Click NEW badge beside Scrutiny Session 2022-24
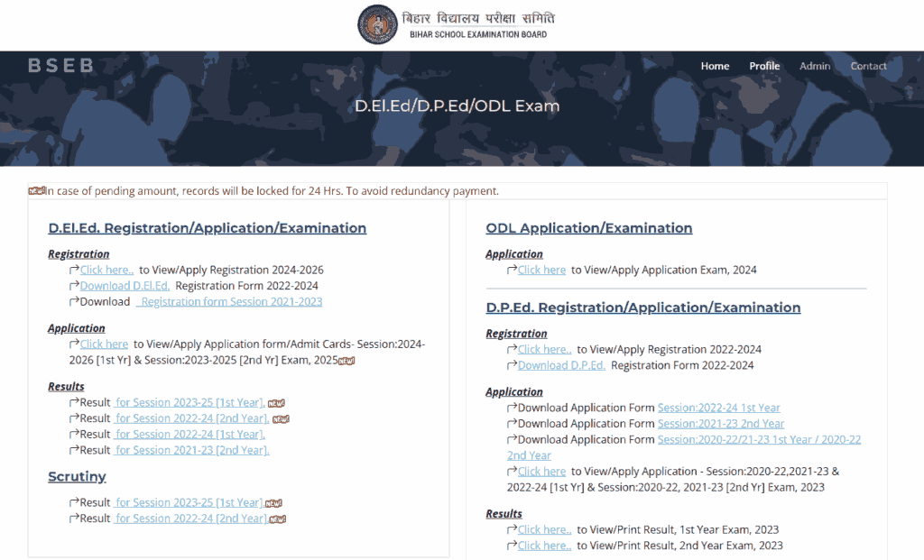 278,519
